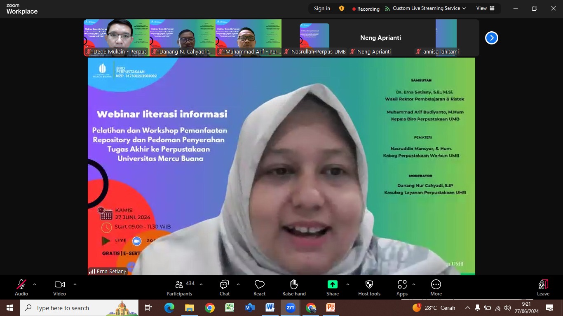Show next participants with blue arrow
Image resolution: width=563 pixels, height=316 pixels.
(491, 38)
